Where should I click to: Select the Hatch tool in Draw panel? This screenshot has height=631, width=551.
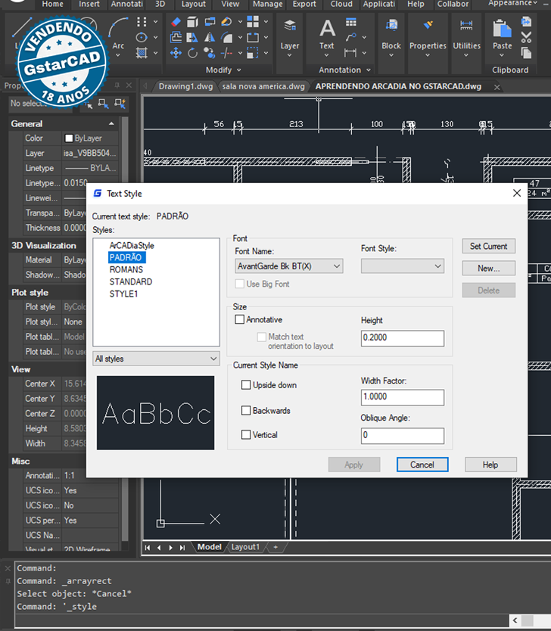pyautogui.click(x=142, y=53)
